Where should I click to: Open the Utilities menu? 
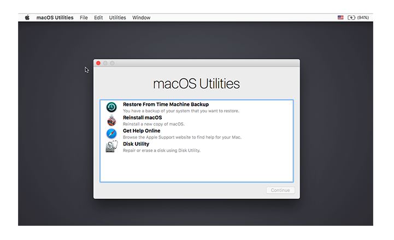coord(117,17)
